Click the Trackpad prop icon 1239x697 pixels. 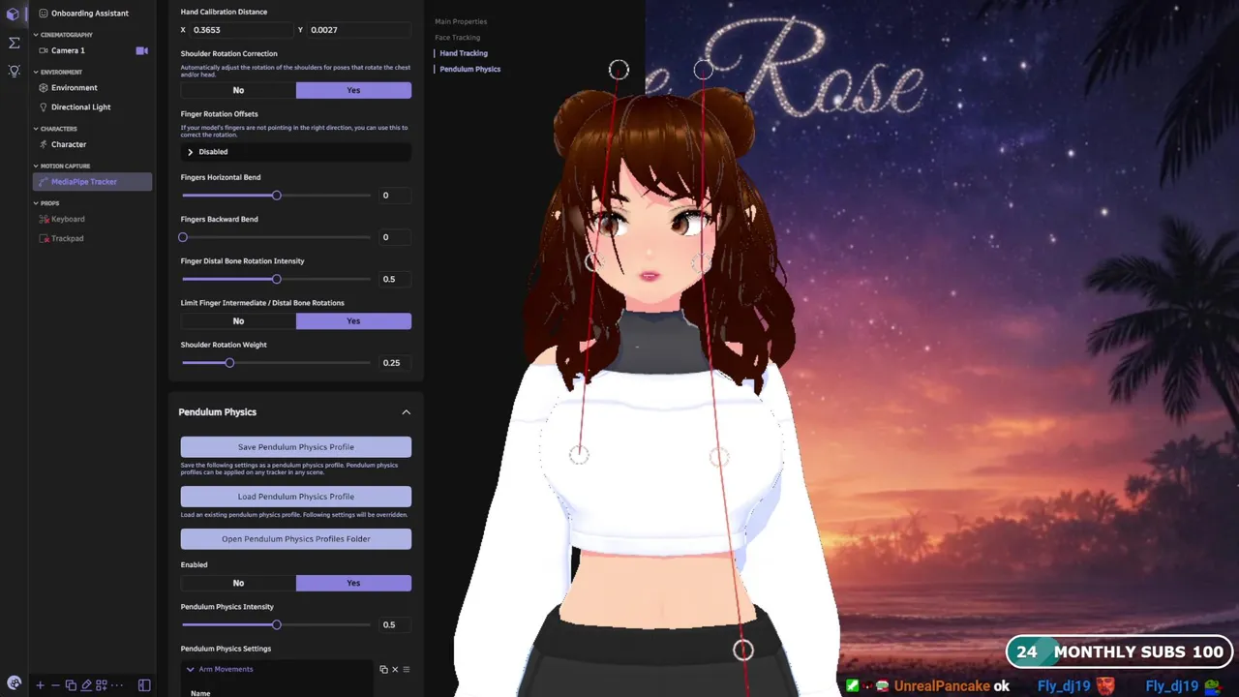44,238
